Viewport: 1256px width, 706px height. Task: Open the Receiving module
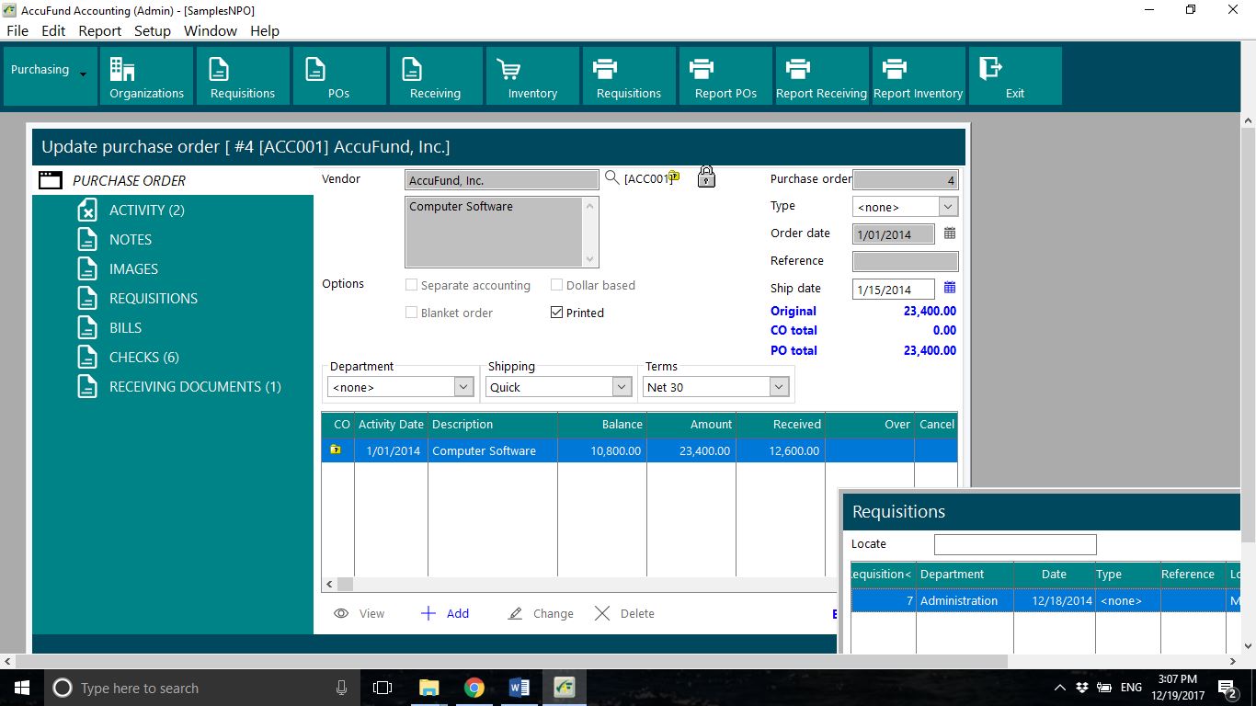[435, 75]
